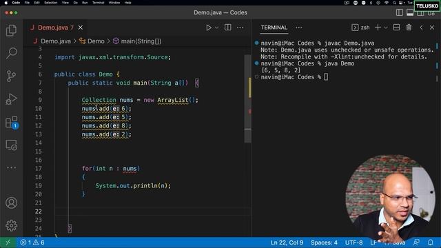Open notifications bell in status bar

[x=431, y=242]
